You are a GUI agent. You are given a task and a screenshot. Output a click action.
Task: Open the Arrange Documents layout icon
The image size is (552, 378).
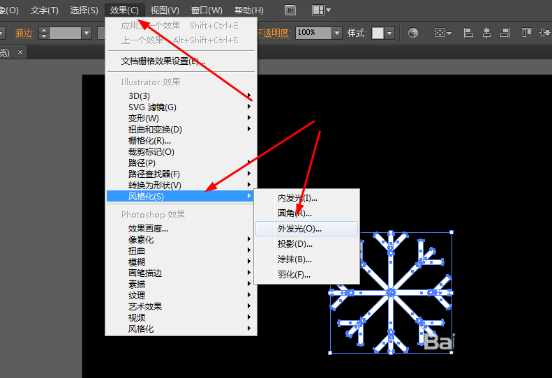(x=321, y=10)
